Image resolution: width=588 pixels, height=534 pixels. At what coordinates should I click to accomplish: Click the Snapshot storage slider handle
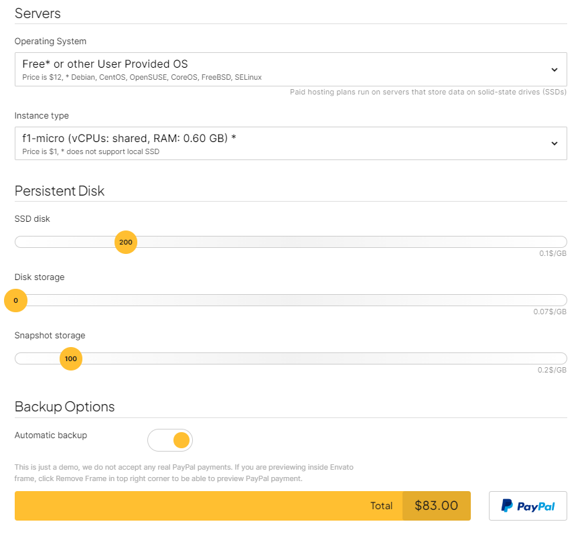[71, 358]
